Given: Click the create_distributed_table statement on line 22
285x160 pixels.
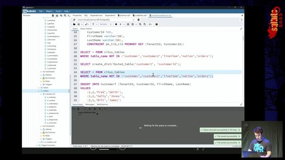Looking at the screenshot, I should (x=130, y=64).
